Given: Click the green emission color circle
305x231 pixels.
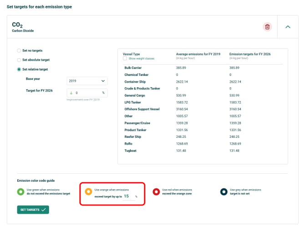Looking at the screenshot, I should [x=20, y=191].
